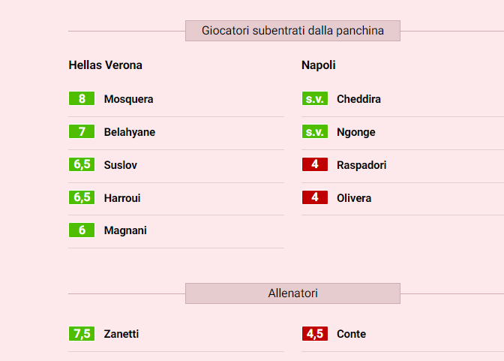This screenshot has height=361, width=504.
Task: Select player name Ngonge
Action: click(x=356, y=132)
